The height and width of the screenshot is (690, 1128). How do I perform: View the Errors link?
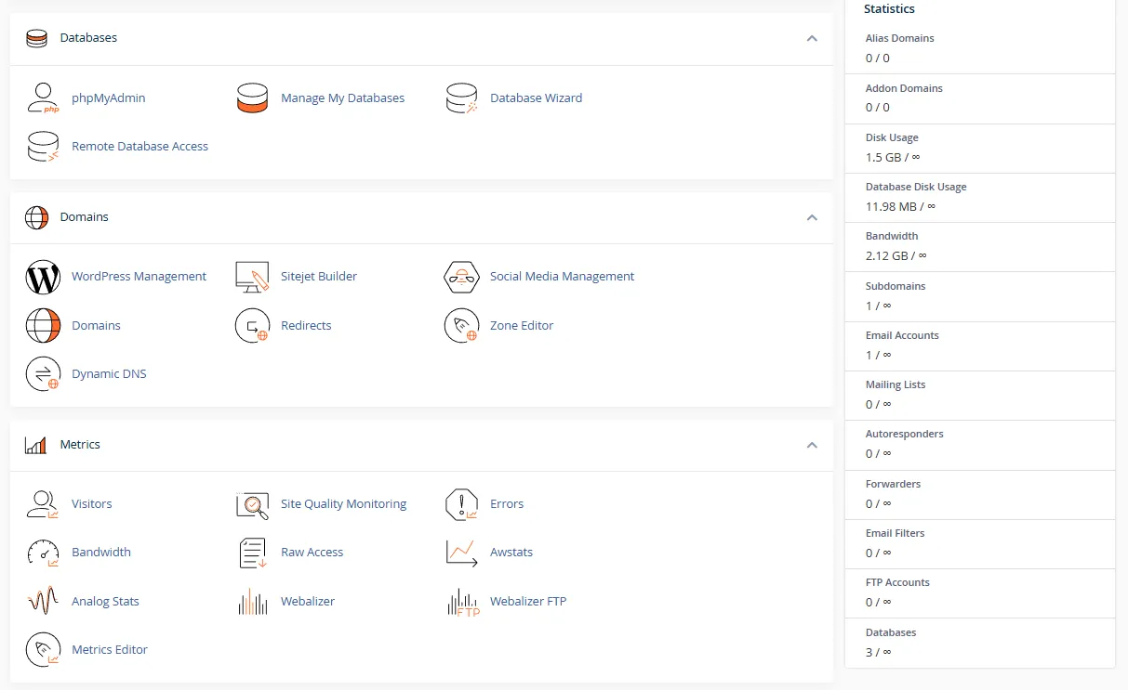(x=507, y=504)
